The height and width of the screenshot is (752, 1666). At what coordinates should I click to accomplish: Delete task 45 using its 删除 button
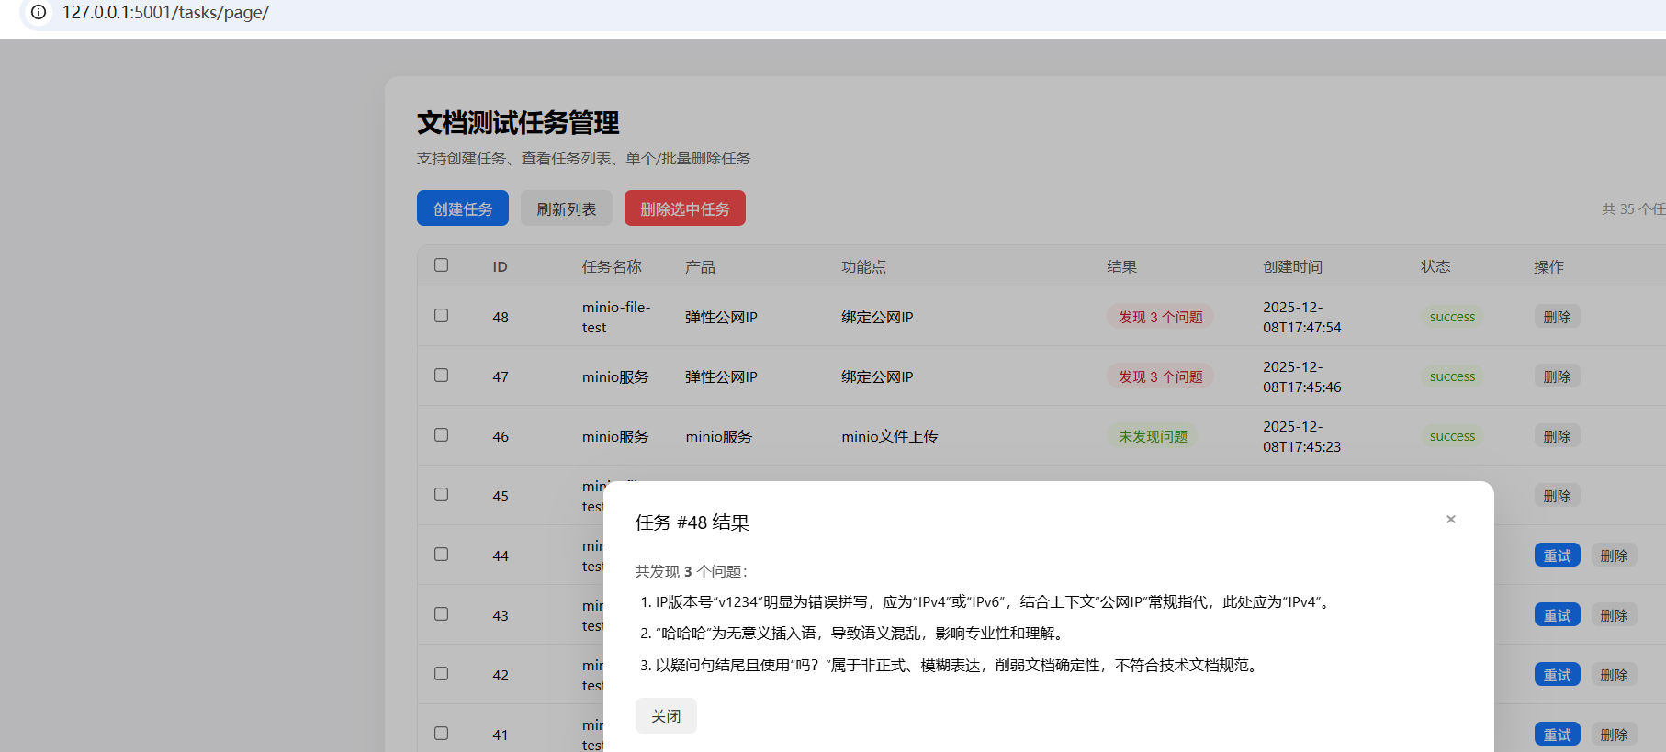[x=1557, y=496]
